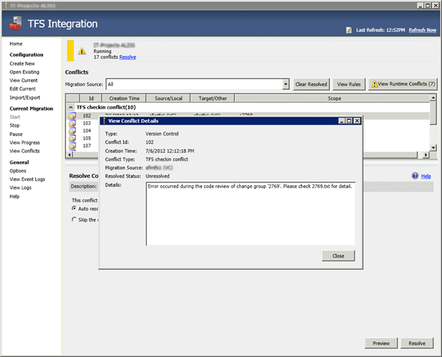Click the conflict icon for row 107

72,146
